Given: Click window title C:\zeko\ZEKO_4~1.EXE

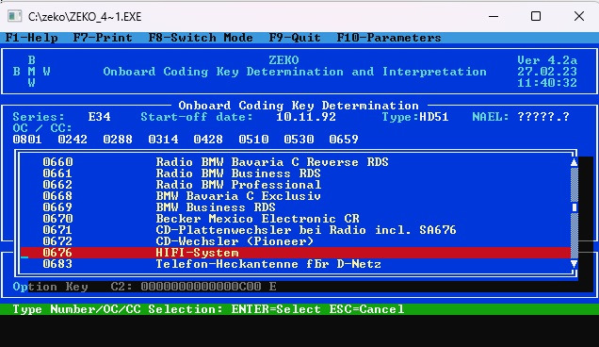Looking at the screenshot, I should [x=85, y=16].
